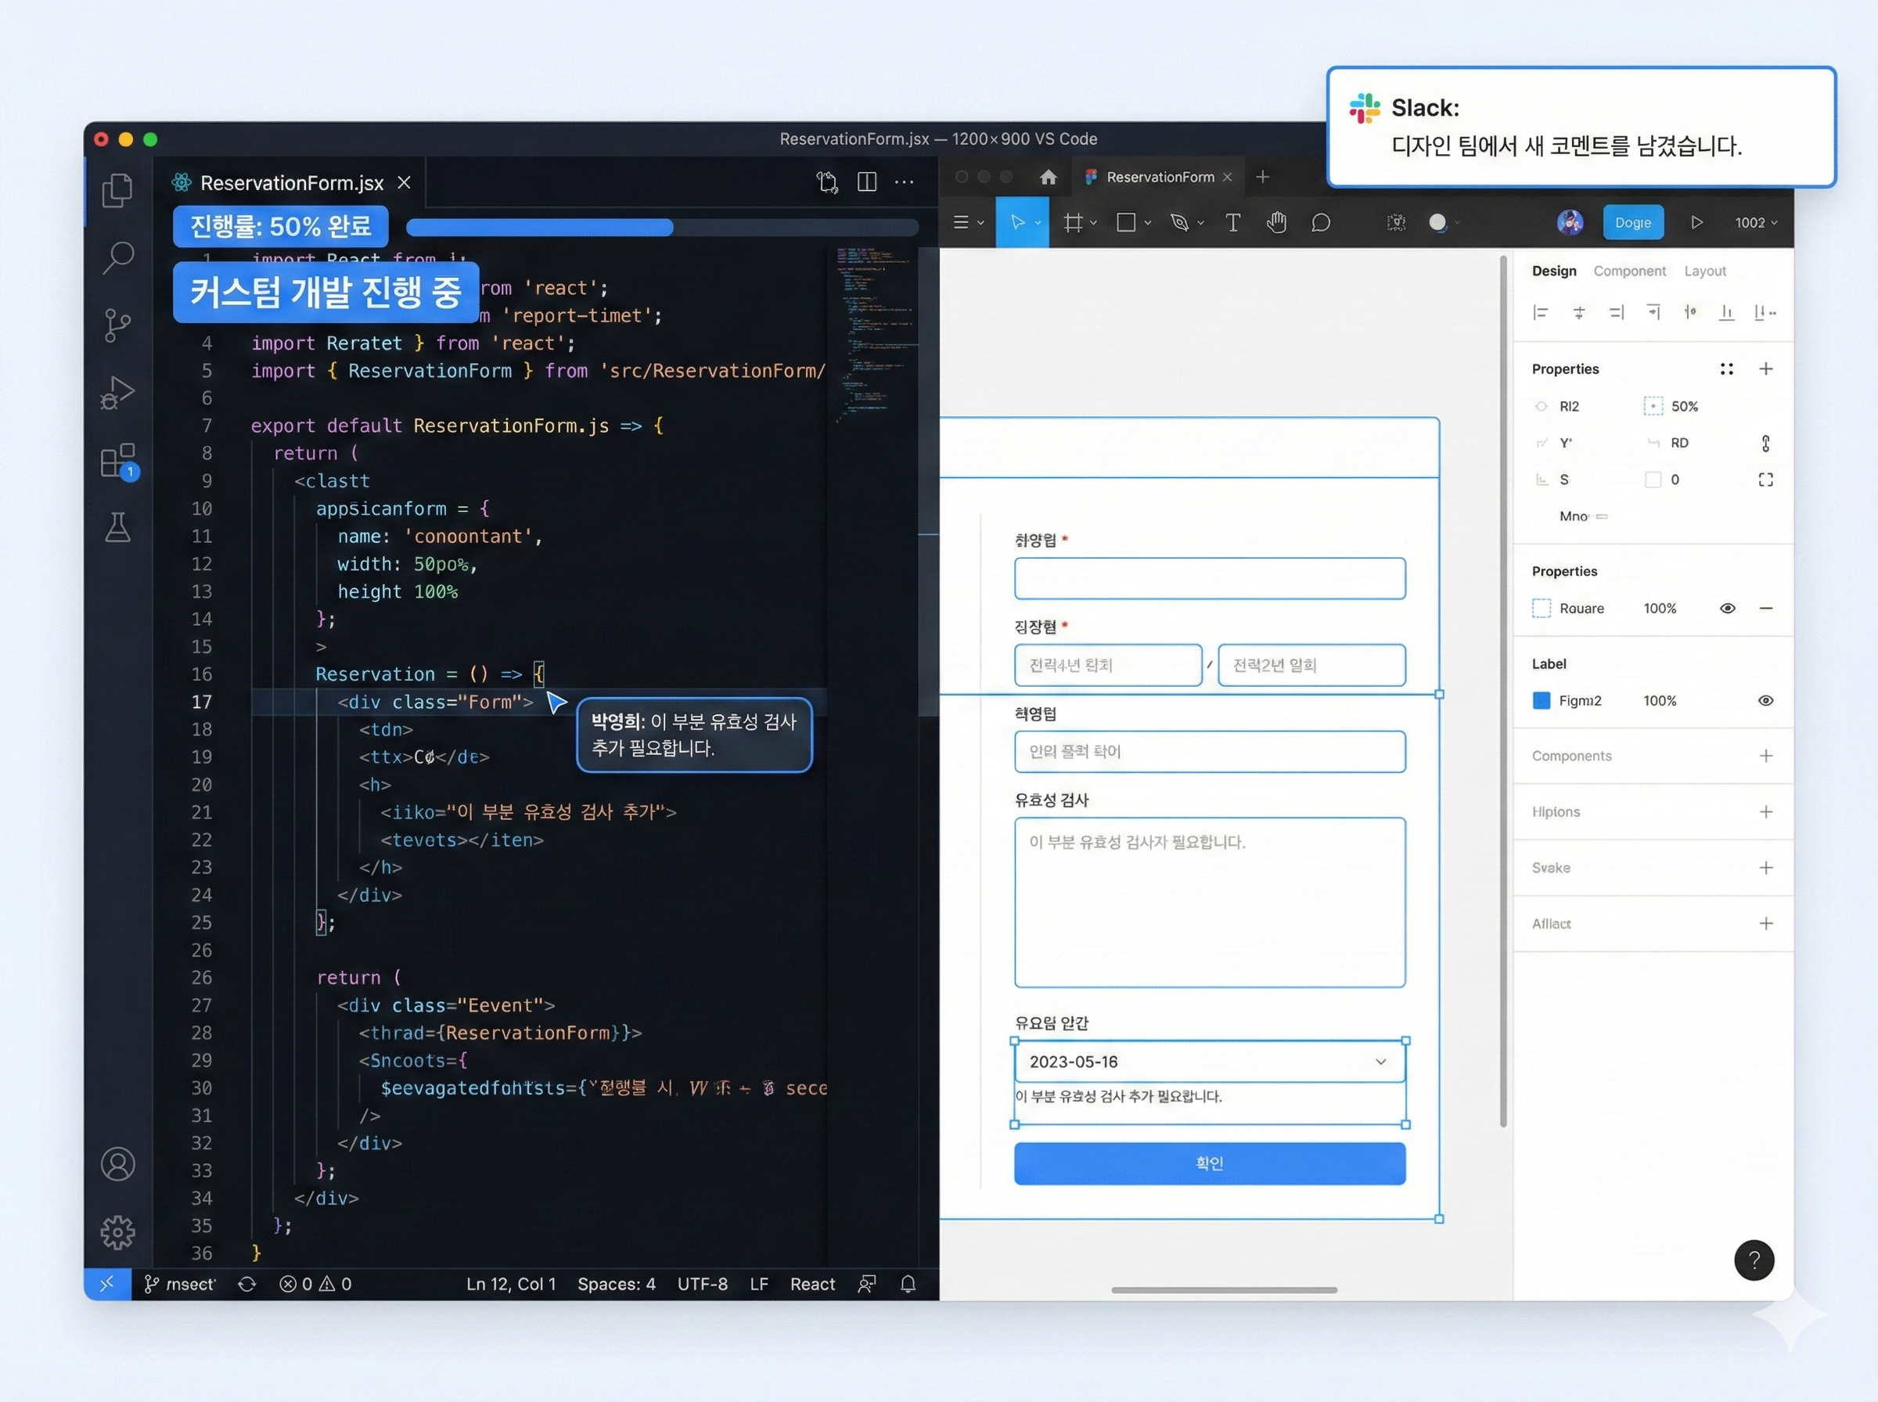Screen dimensions: 1878x1402
Task: Toggle visibility of the Figm2 label
Action: [1765, 701]
